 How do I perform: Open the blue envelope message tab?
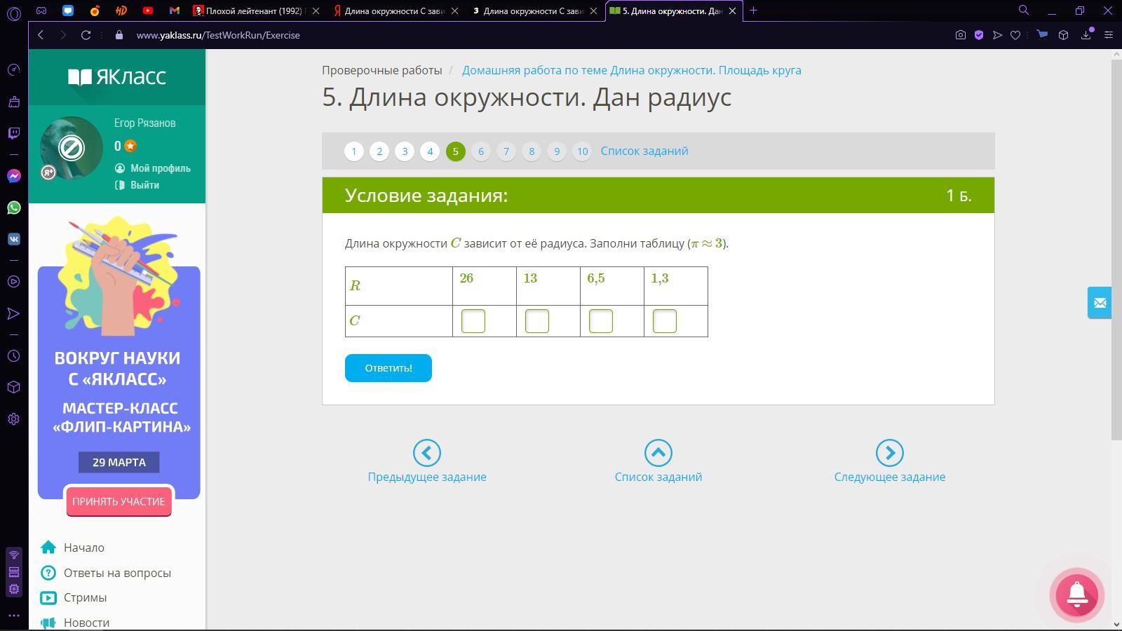(x=1099, y=303)
